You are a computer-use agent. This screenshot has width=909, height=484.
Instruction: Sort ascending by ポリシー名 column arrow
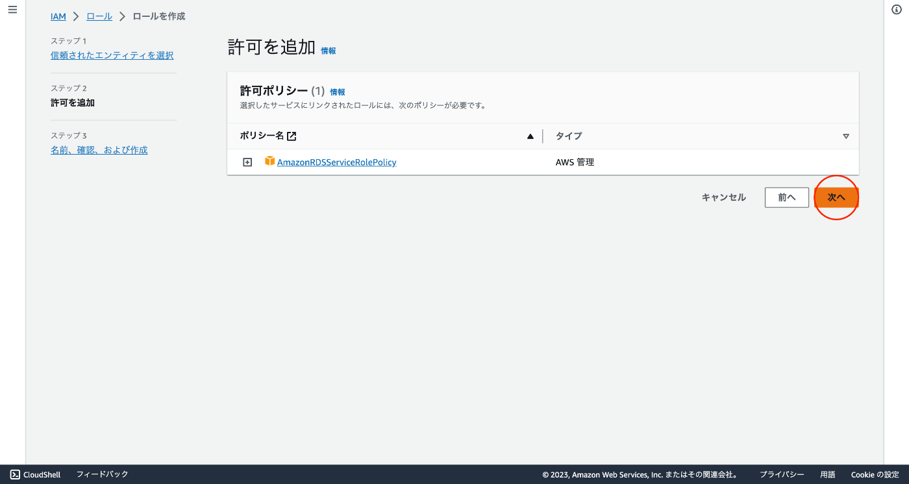[x=530, y=136]
